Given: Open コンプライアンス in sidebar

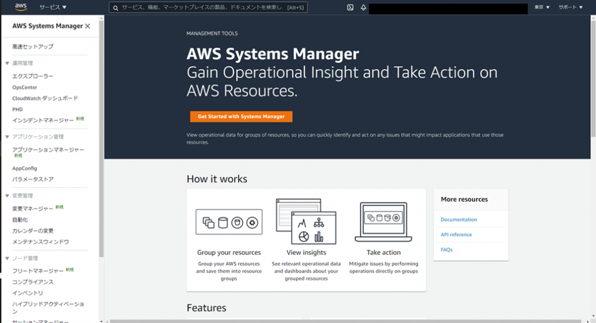Looking at the screenshot, I should [x=33, y=282].
